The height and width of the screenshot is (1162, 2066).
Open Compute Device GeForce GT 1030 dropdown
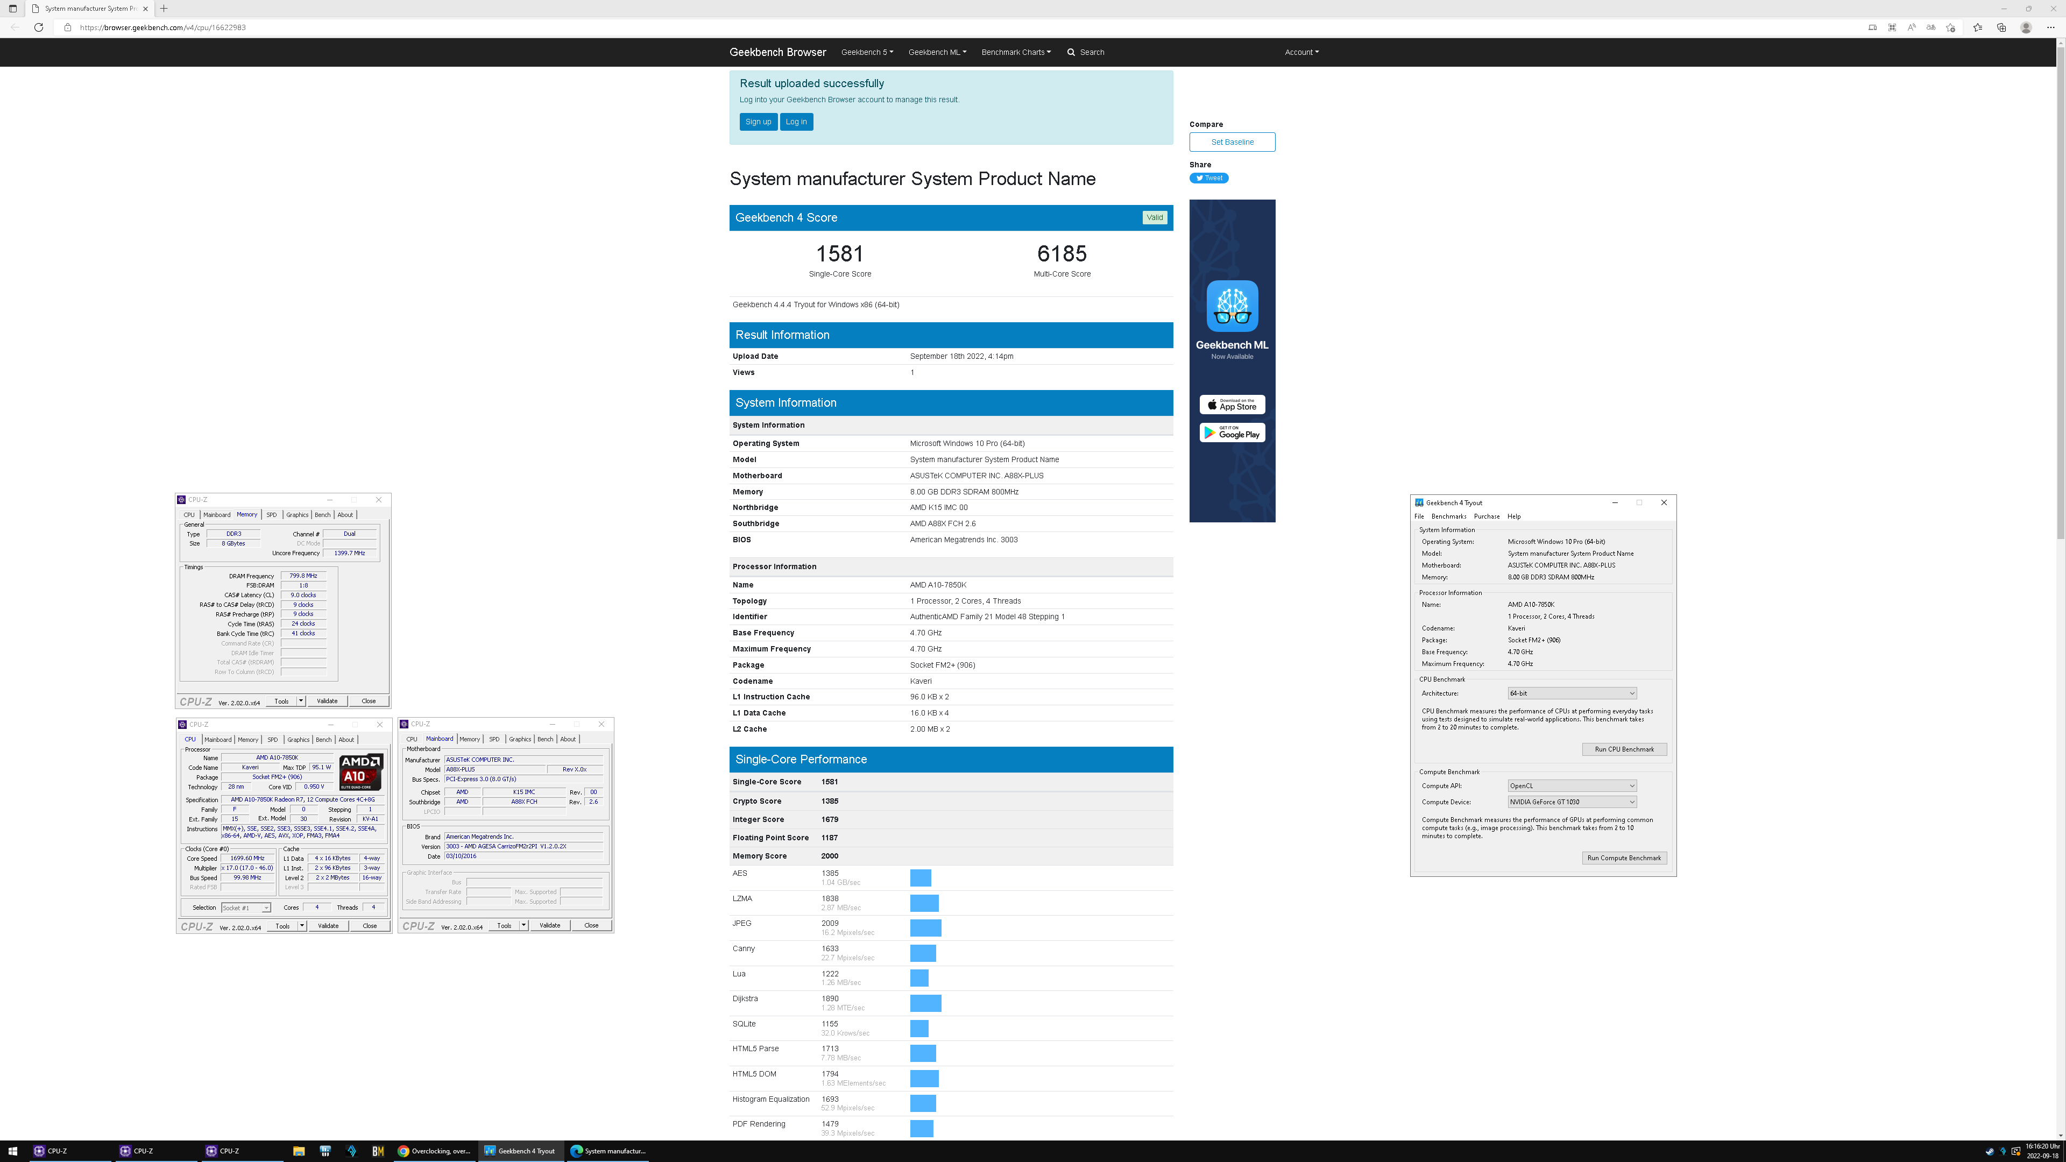click(x=1571, y=802)
